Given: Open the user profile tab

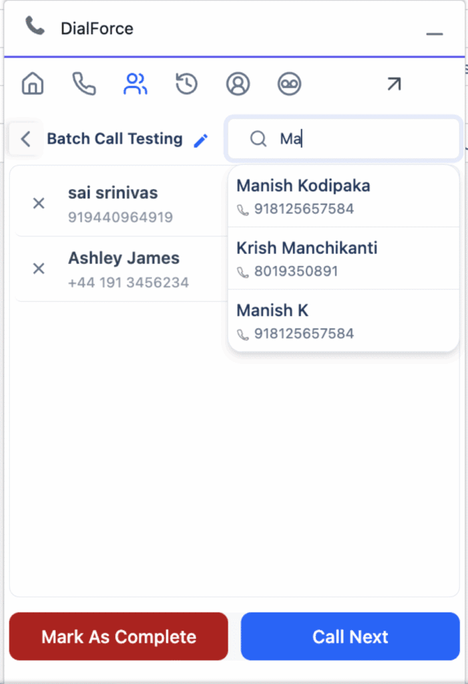Looking at the screenshot, I should (238, 84).
